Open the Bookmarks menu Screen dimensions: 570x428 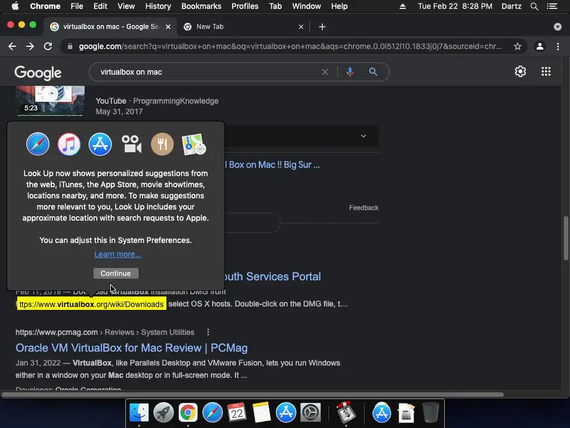(202, 6)
